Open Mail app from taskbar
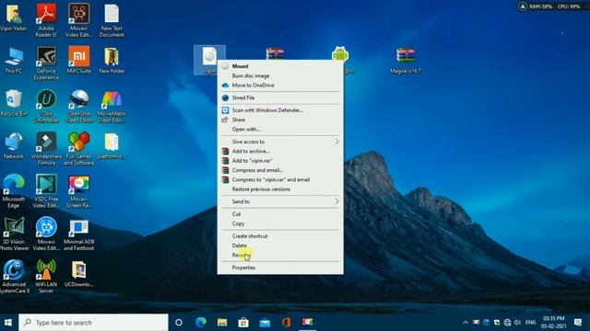 pyautogui.click(x=265, y=323)
